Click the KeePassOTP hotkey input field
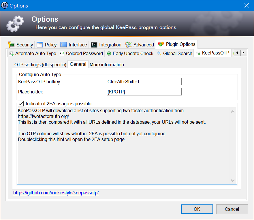The image size is (254, 220). click(144, 82)
